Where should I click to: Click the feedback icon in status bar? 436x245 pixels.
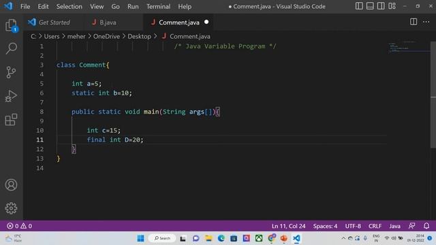pos(411,226)
